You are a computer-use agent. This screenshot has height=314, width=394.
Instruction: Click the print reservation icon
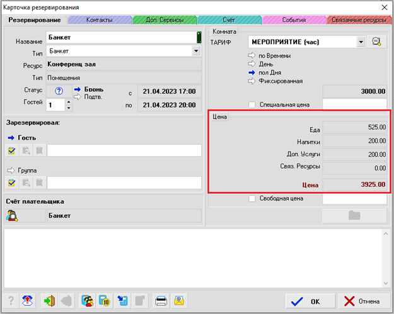click(x=161, y=300)
